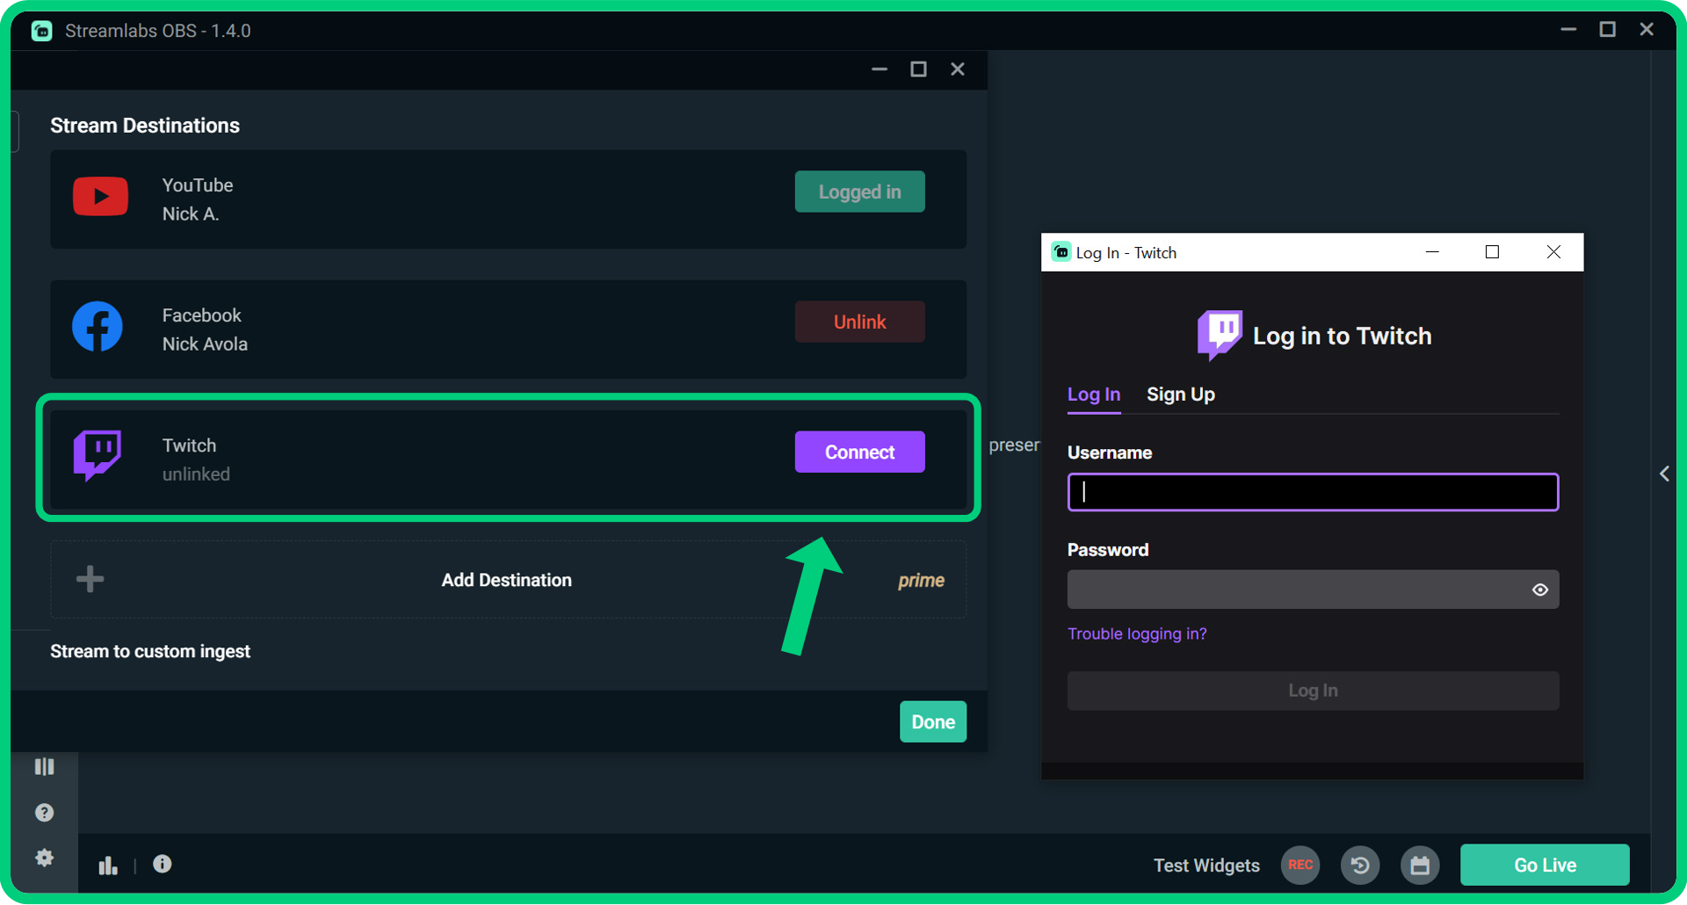Click Test Widgets

[x=1206, y=865]
